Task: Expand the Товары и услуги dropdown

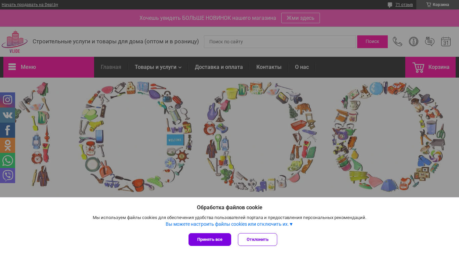Action: click(158, 67)
